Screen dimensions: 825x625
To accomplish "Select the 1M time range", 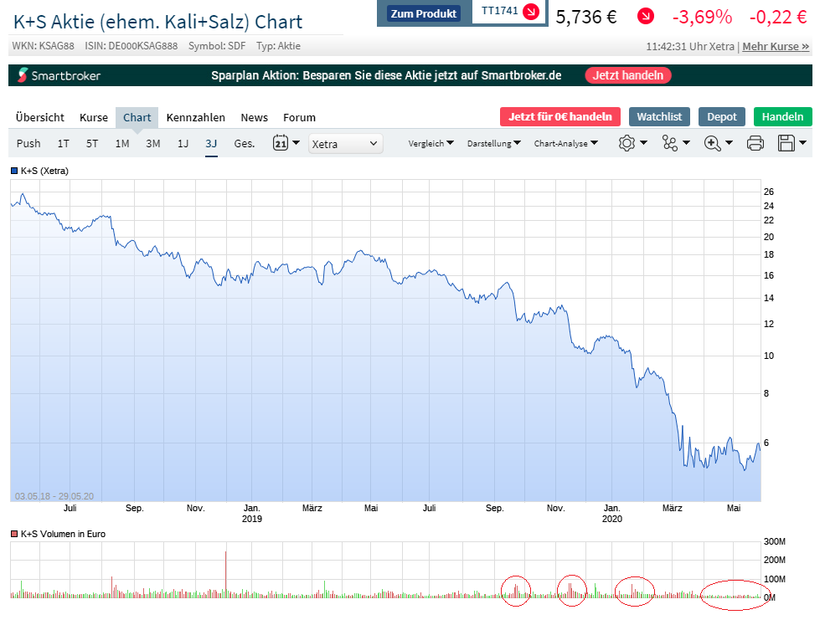I will pyautogui.click(x=122, y=144).
